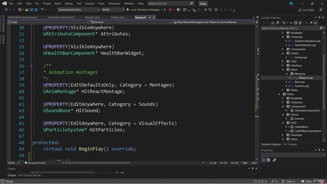Click the Save All toolbar icon
Screen dimensions: 327x184
[36, 10]
